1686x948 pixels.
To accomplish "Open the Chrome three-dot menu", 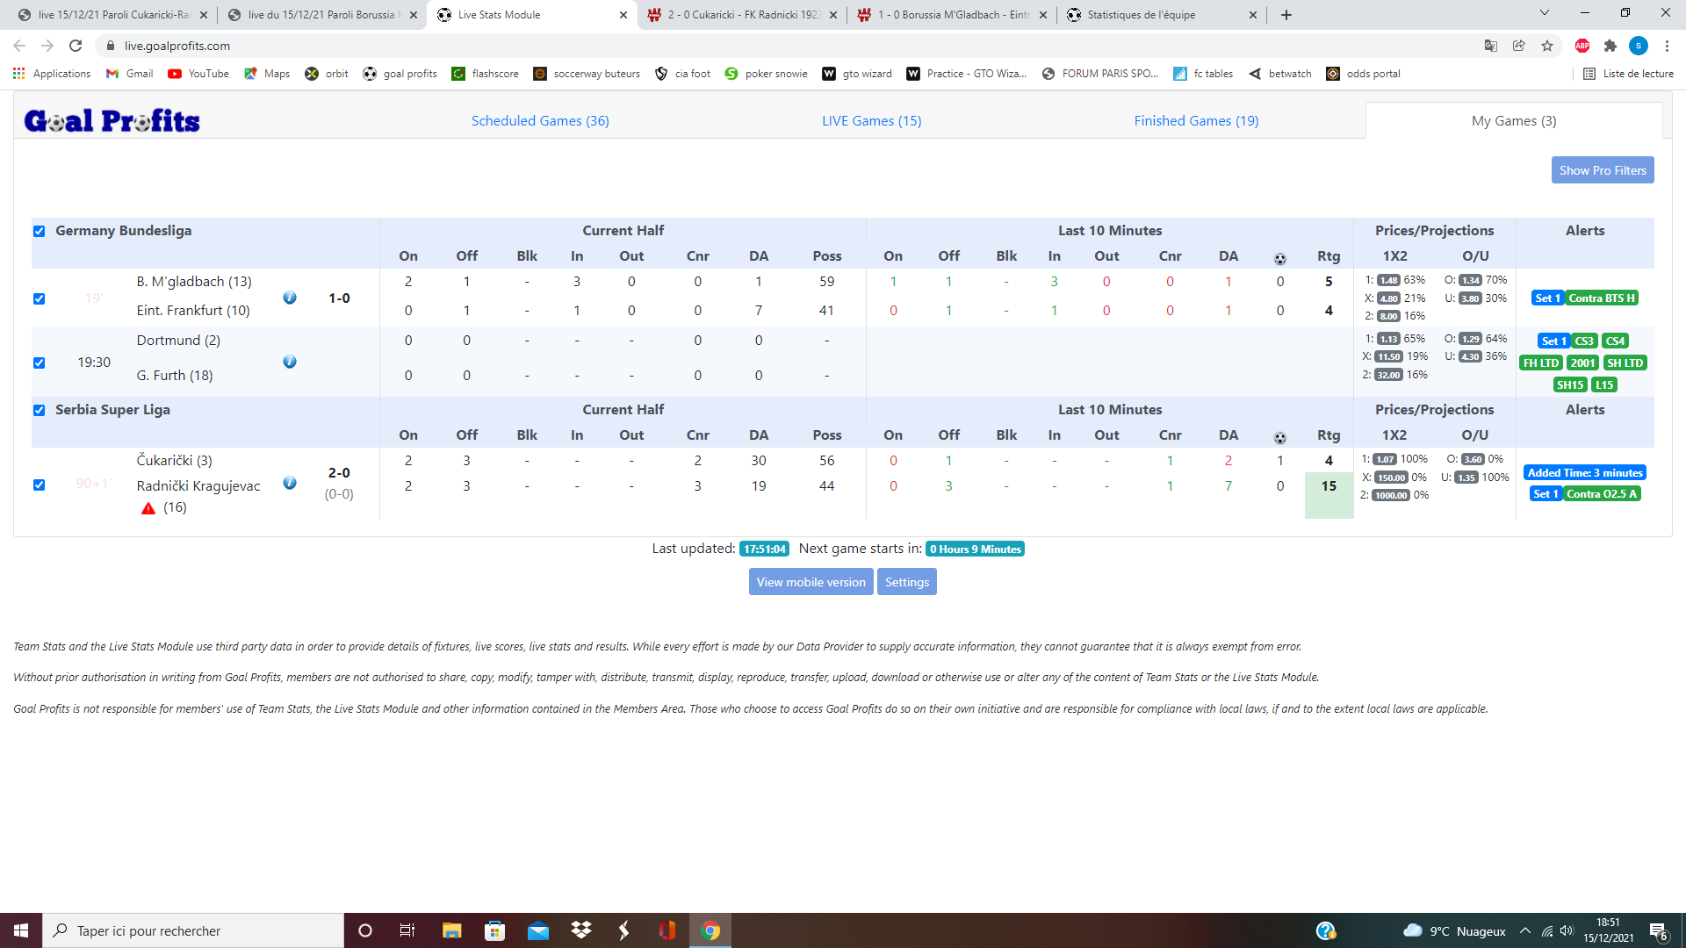I will (x=1667, y=46).
